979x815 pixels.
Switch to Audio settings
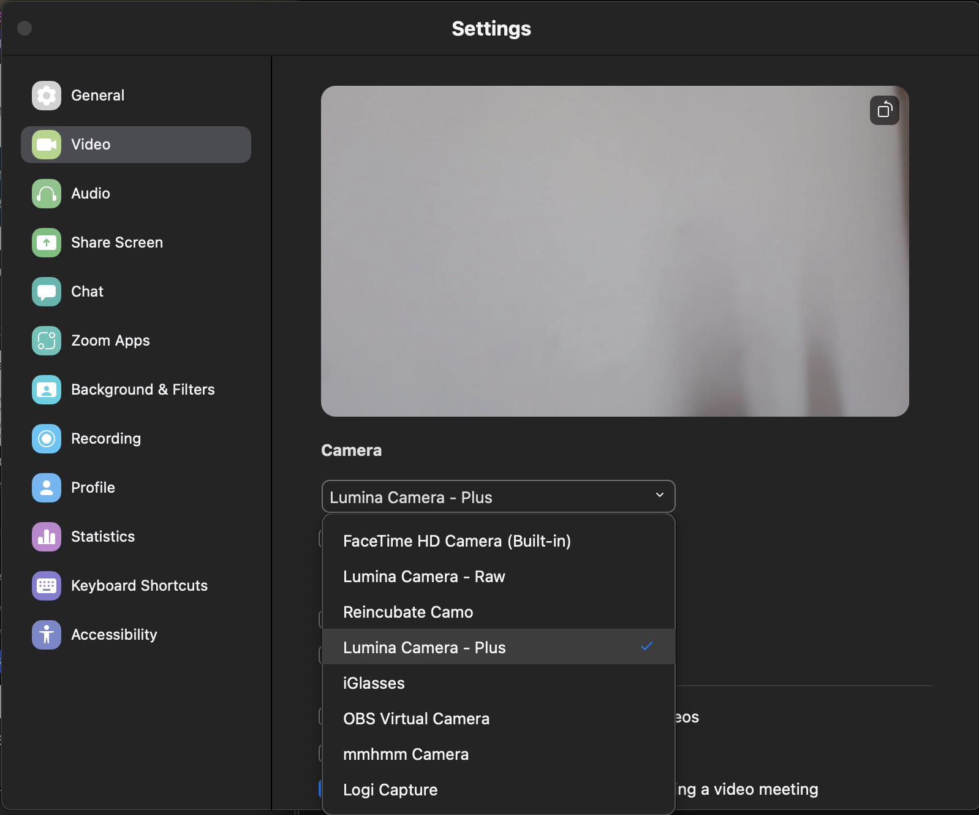136,194
